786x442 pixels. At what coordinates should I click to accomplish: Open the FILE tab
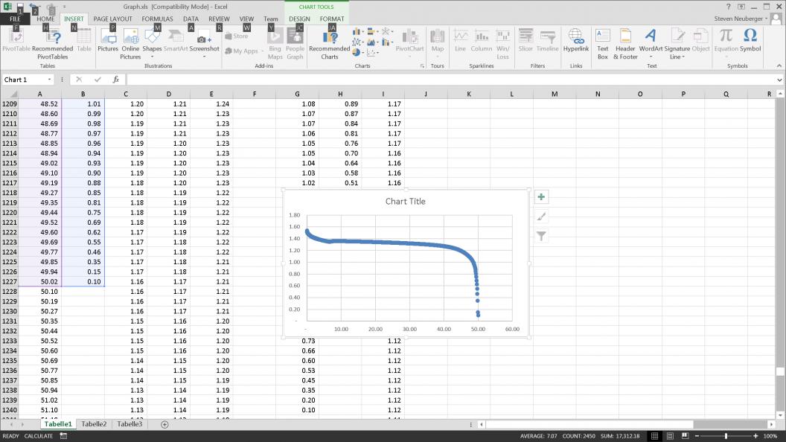point(15,19)
